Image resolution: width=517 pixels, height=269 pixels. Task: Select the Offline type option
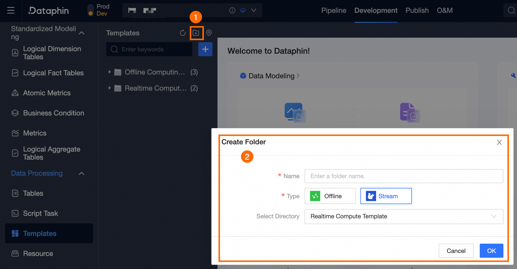[330, 196]
